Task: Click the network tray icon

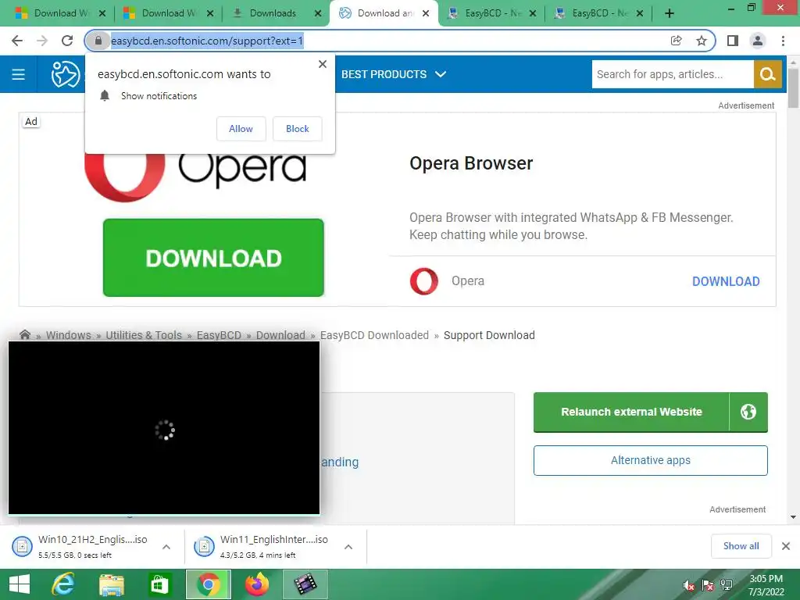Action: (x=727, y=586)
